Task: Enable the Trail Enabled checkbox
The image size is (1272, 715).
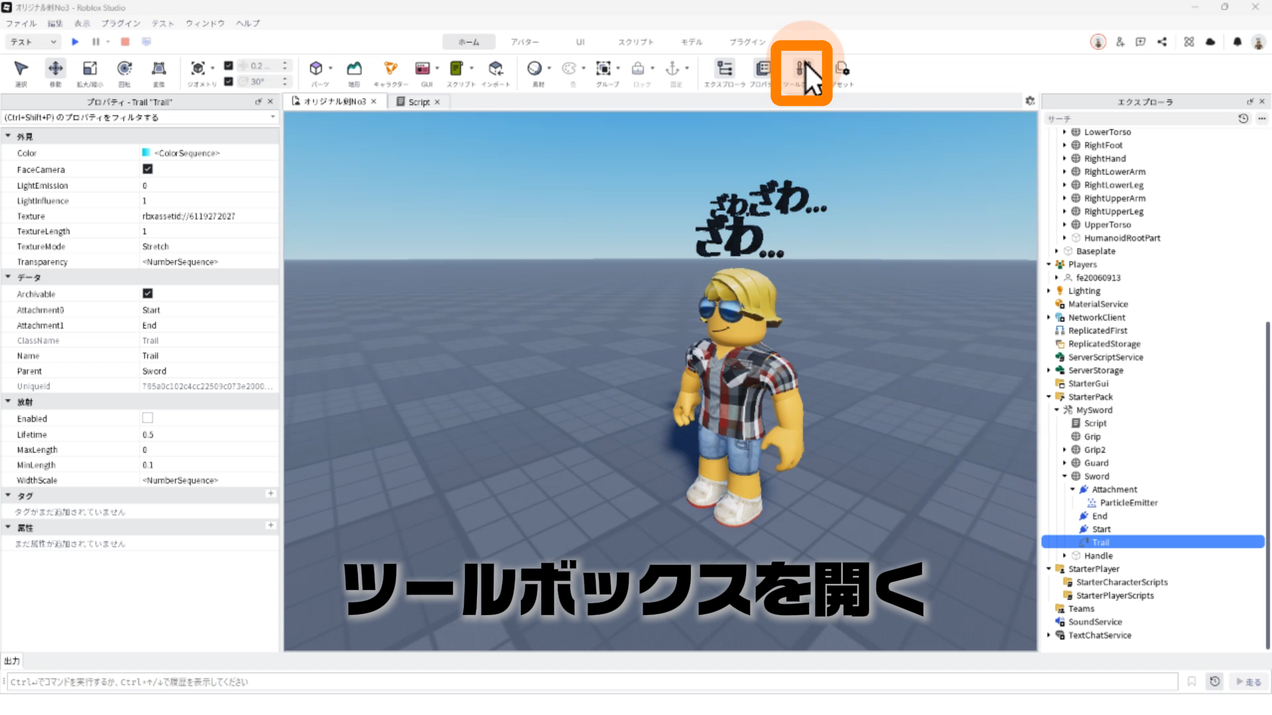Action: click(148, 418)
